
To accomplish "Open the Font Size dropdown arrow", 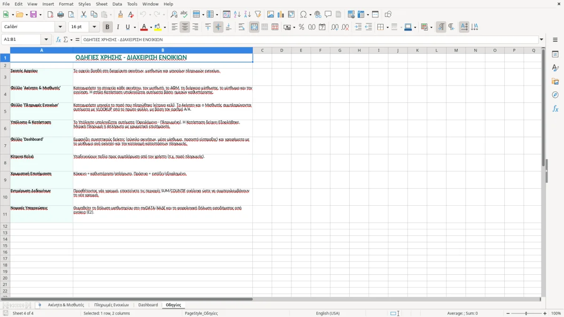I will pos(94,27).
